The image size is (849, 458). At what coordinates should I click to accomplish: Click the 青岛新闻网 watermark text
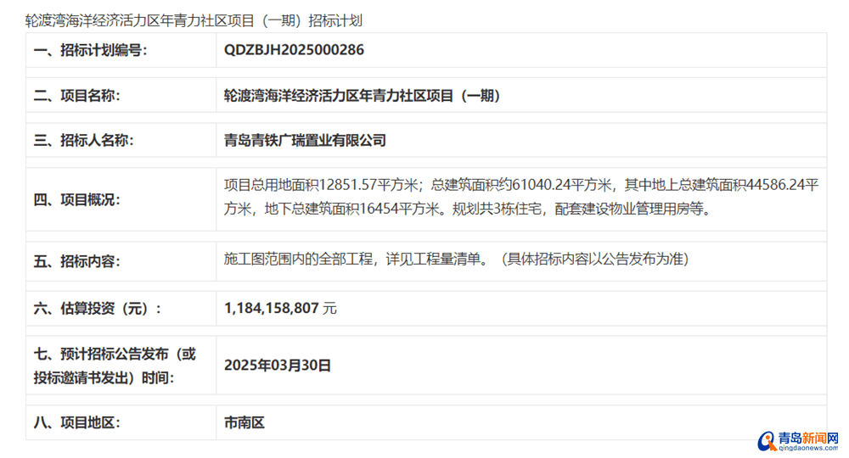(x=809, y=438)
